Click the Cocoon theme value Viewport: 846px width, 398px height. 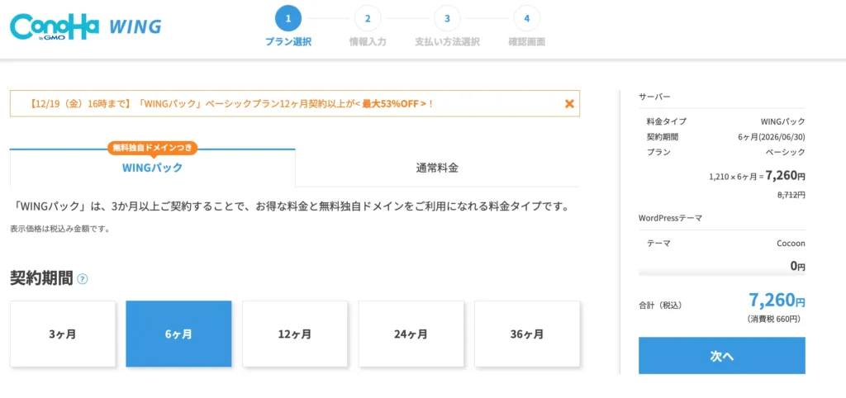[x=791, y=244]
